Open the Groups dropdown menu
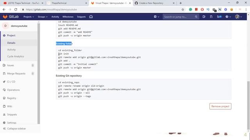250x140 pixels. click(43, 17)
